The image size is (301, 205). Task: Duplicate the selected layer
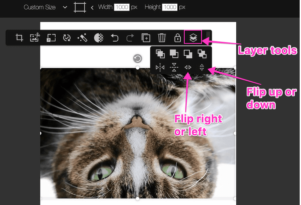[x=146, y=38]
